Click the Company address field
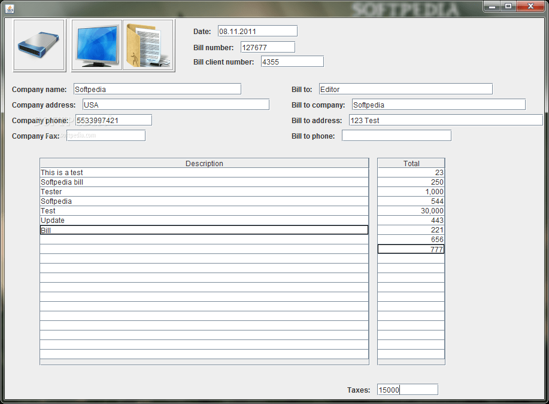Viewport: 549px width, 404px height. [176, 105]
